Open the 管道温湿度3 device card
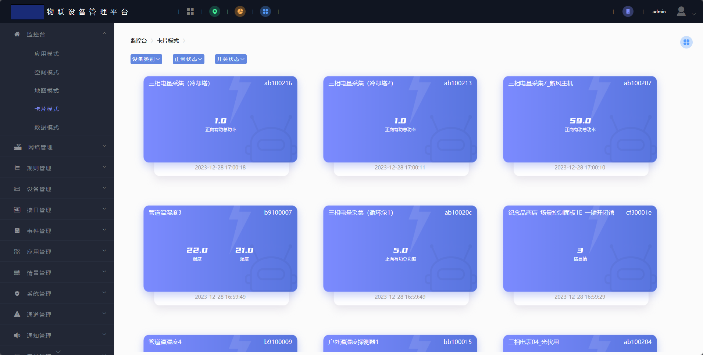Screen dimensions: 703x355 click(x=220, y=249)
